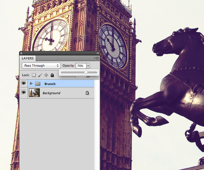Select the Background layer name
This screenshot has height=170, width=204.
[x=51, y=93]
